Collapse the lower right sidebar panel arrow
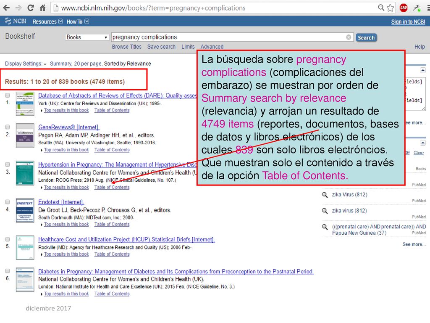 click(423, 143)
